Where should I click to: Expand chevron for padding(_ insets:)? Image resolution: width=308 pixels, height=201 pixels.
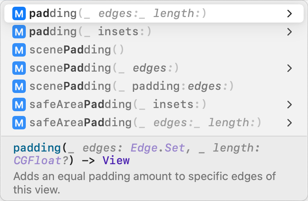[289, 32]
